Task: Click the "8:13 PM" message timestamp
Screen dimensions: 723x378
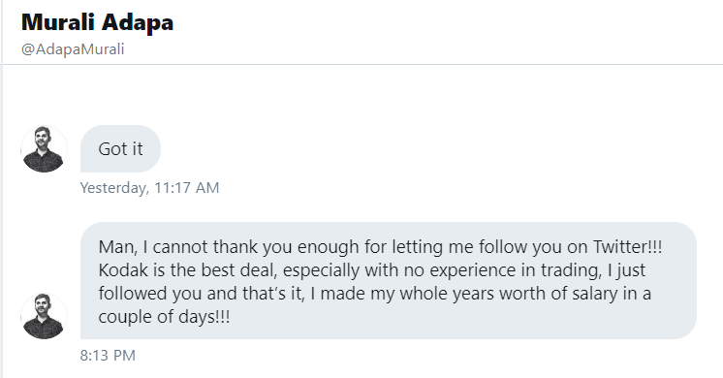Action: pyautogui.click(x=108, y=356)
